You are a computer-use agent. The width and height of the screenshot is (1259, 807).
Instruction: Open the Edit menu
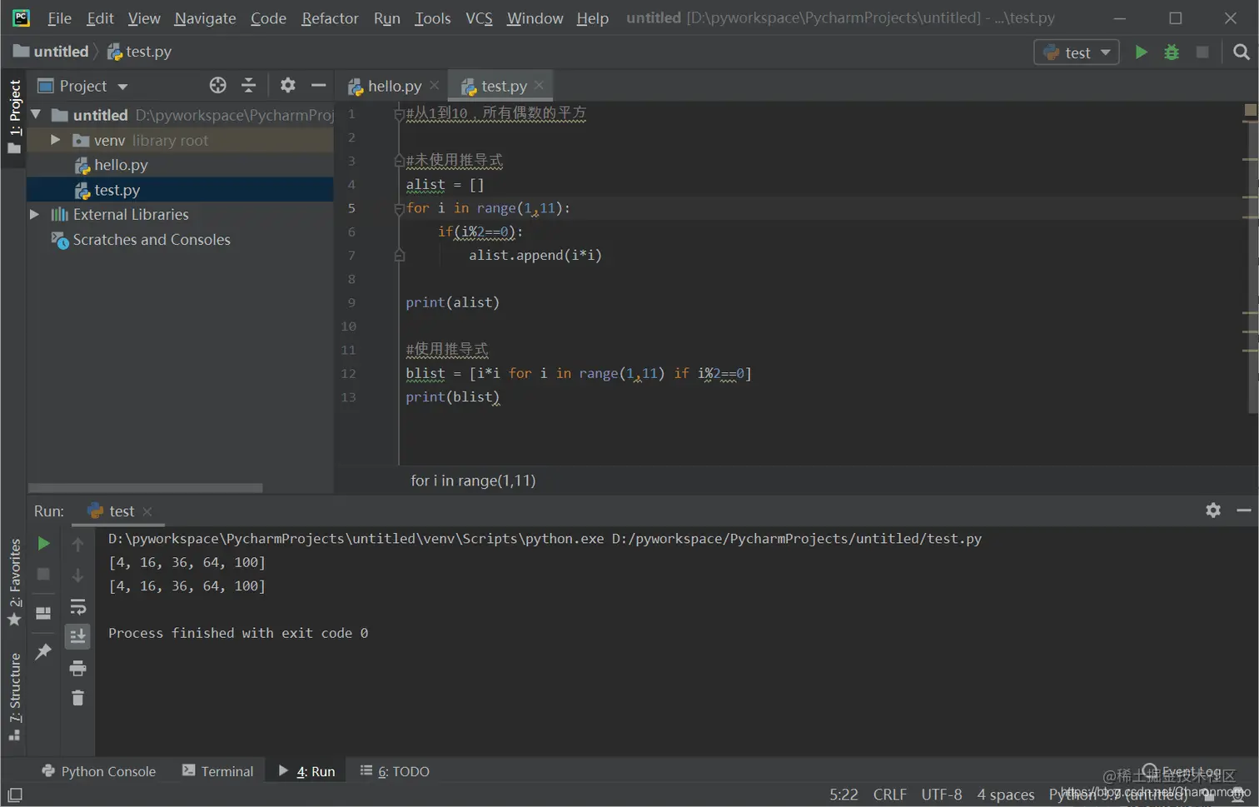coord(100,17)
